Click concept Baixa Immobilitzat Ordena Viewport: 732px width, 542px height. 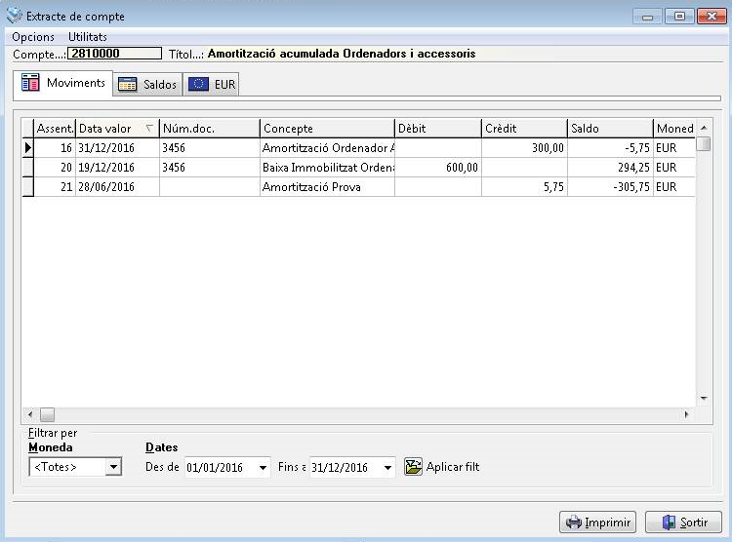pyautogui.click(x=327, y=168)
